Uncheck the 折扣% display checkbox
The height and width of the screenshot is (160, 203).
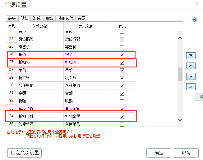click(x=122, y=63)
